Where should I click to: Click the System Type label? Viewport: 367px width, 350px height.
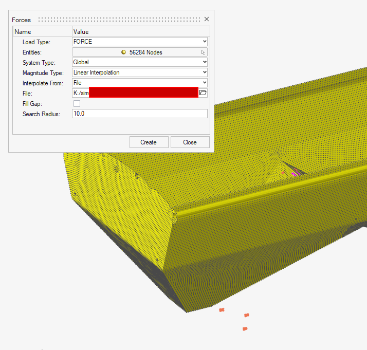coord(39,63)
